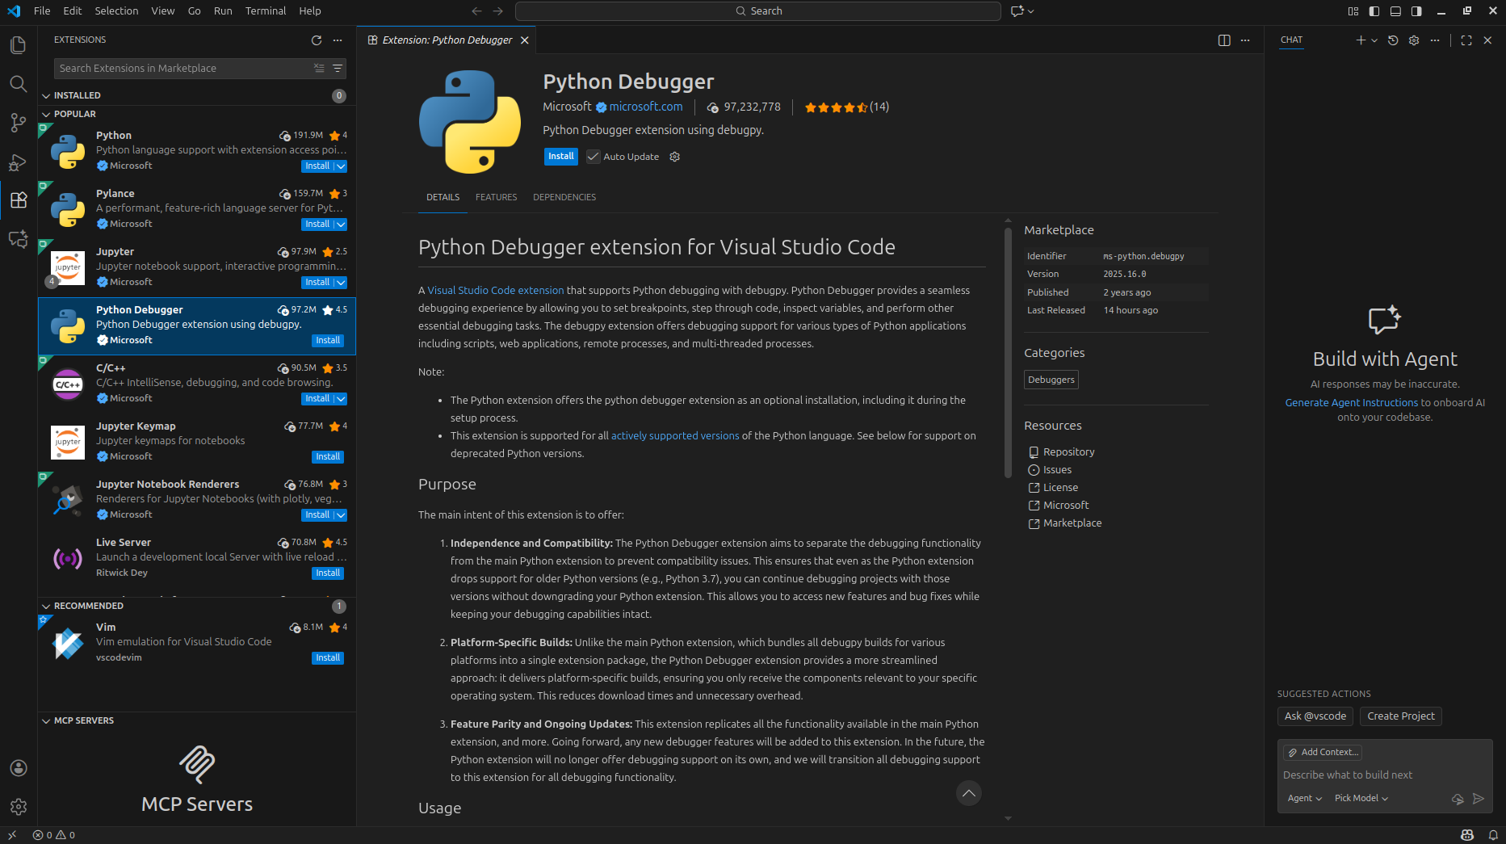Viewport: 1506px width, 844px height.
Task: Open the Source Control view
Action: [x=18, y=123]
